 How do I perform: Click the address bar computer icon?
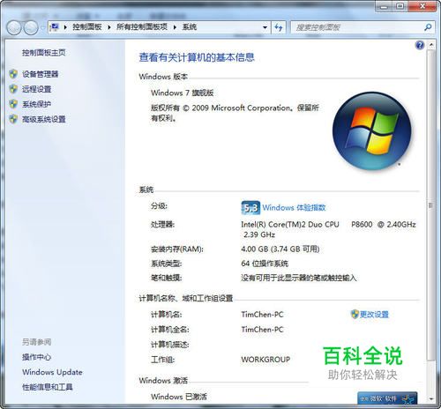pyautogui.click(x=55, y=27)
